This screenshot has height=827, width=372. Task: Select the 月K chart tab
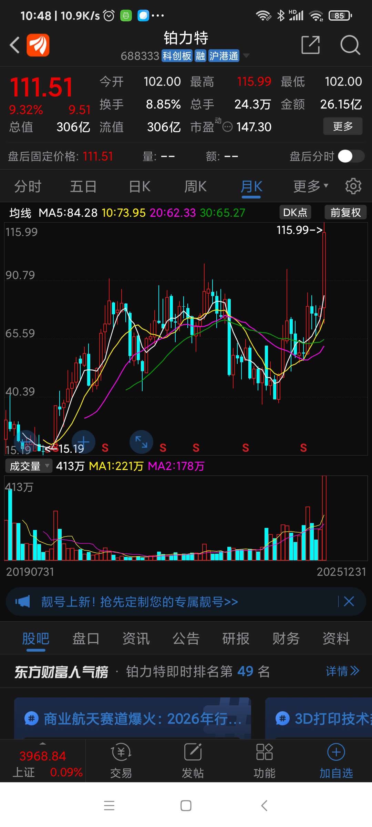(x=251, y=186)
